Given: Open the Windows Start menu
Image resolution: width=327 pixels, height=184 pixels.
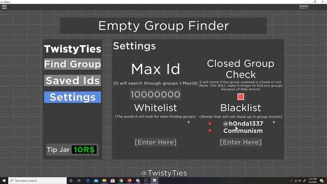Looking at the screenshot, I should tap(4, 180).
